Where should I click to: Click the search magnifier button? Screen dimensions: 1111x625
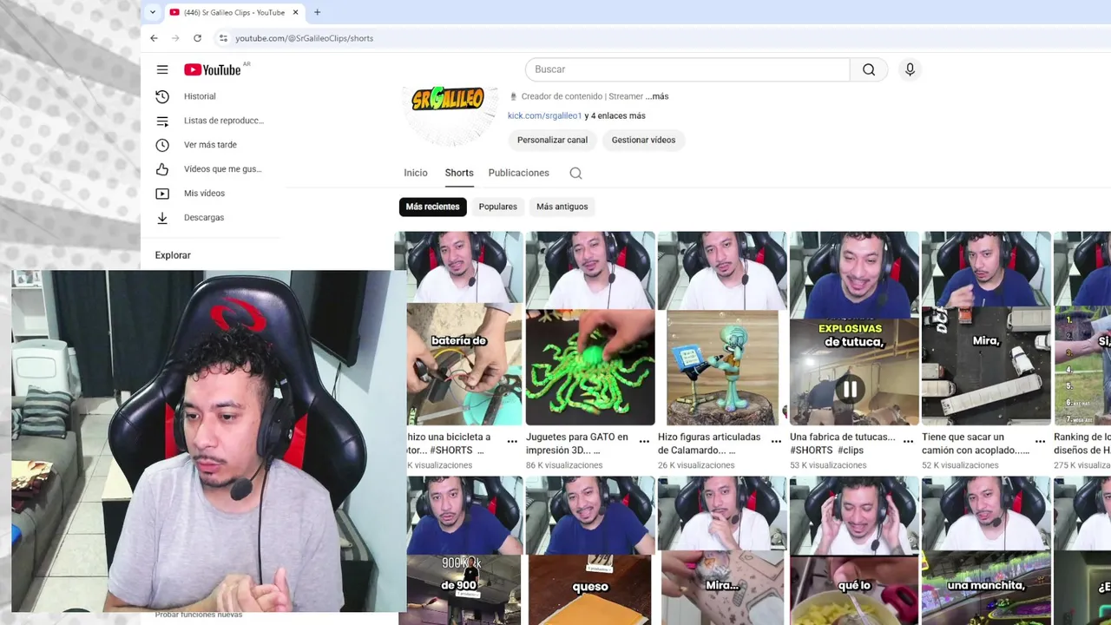[869, 69]
